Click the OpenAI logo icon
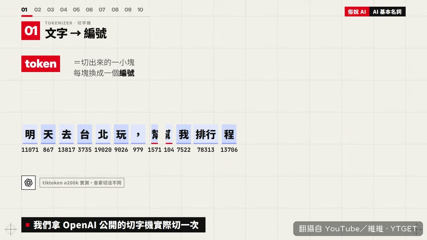427x240 pixels. tap(28, 183)
